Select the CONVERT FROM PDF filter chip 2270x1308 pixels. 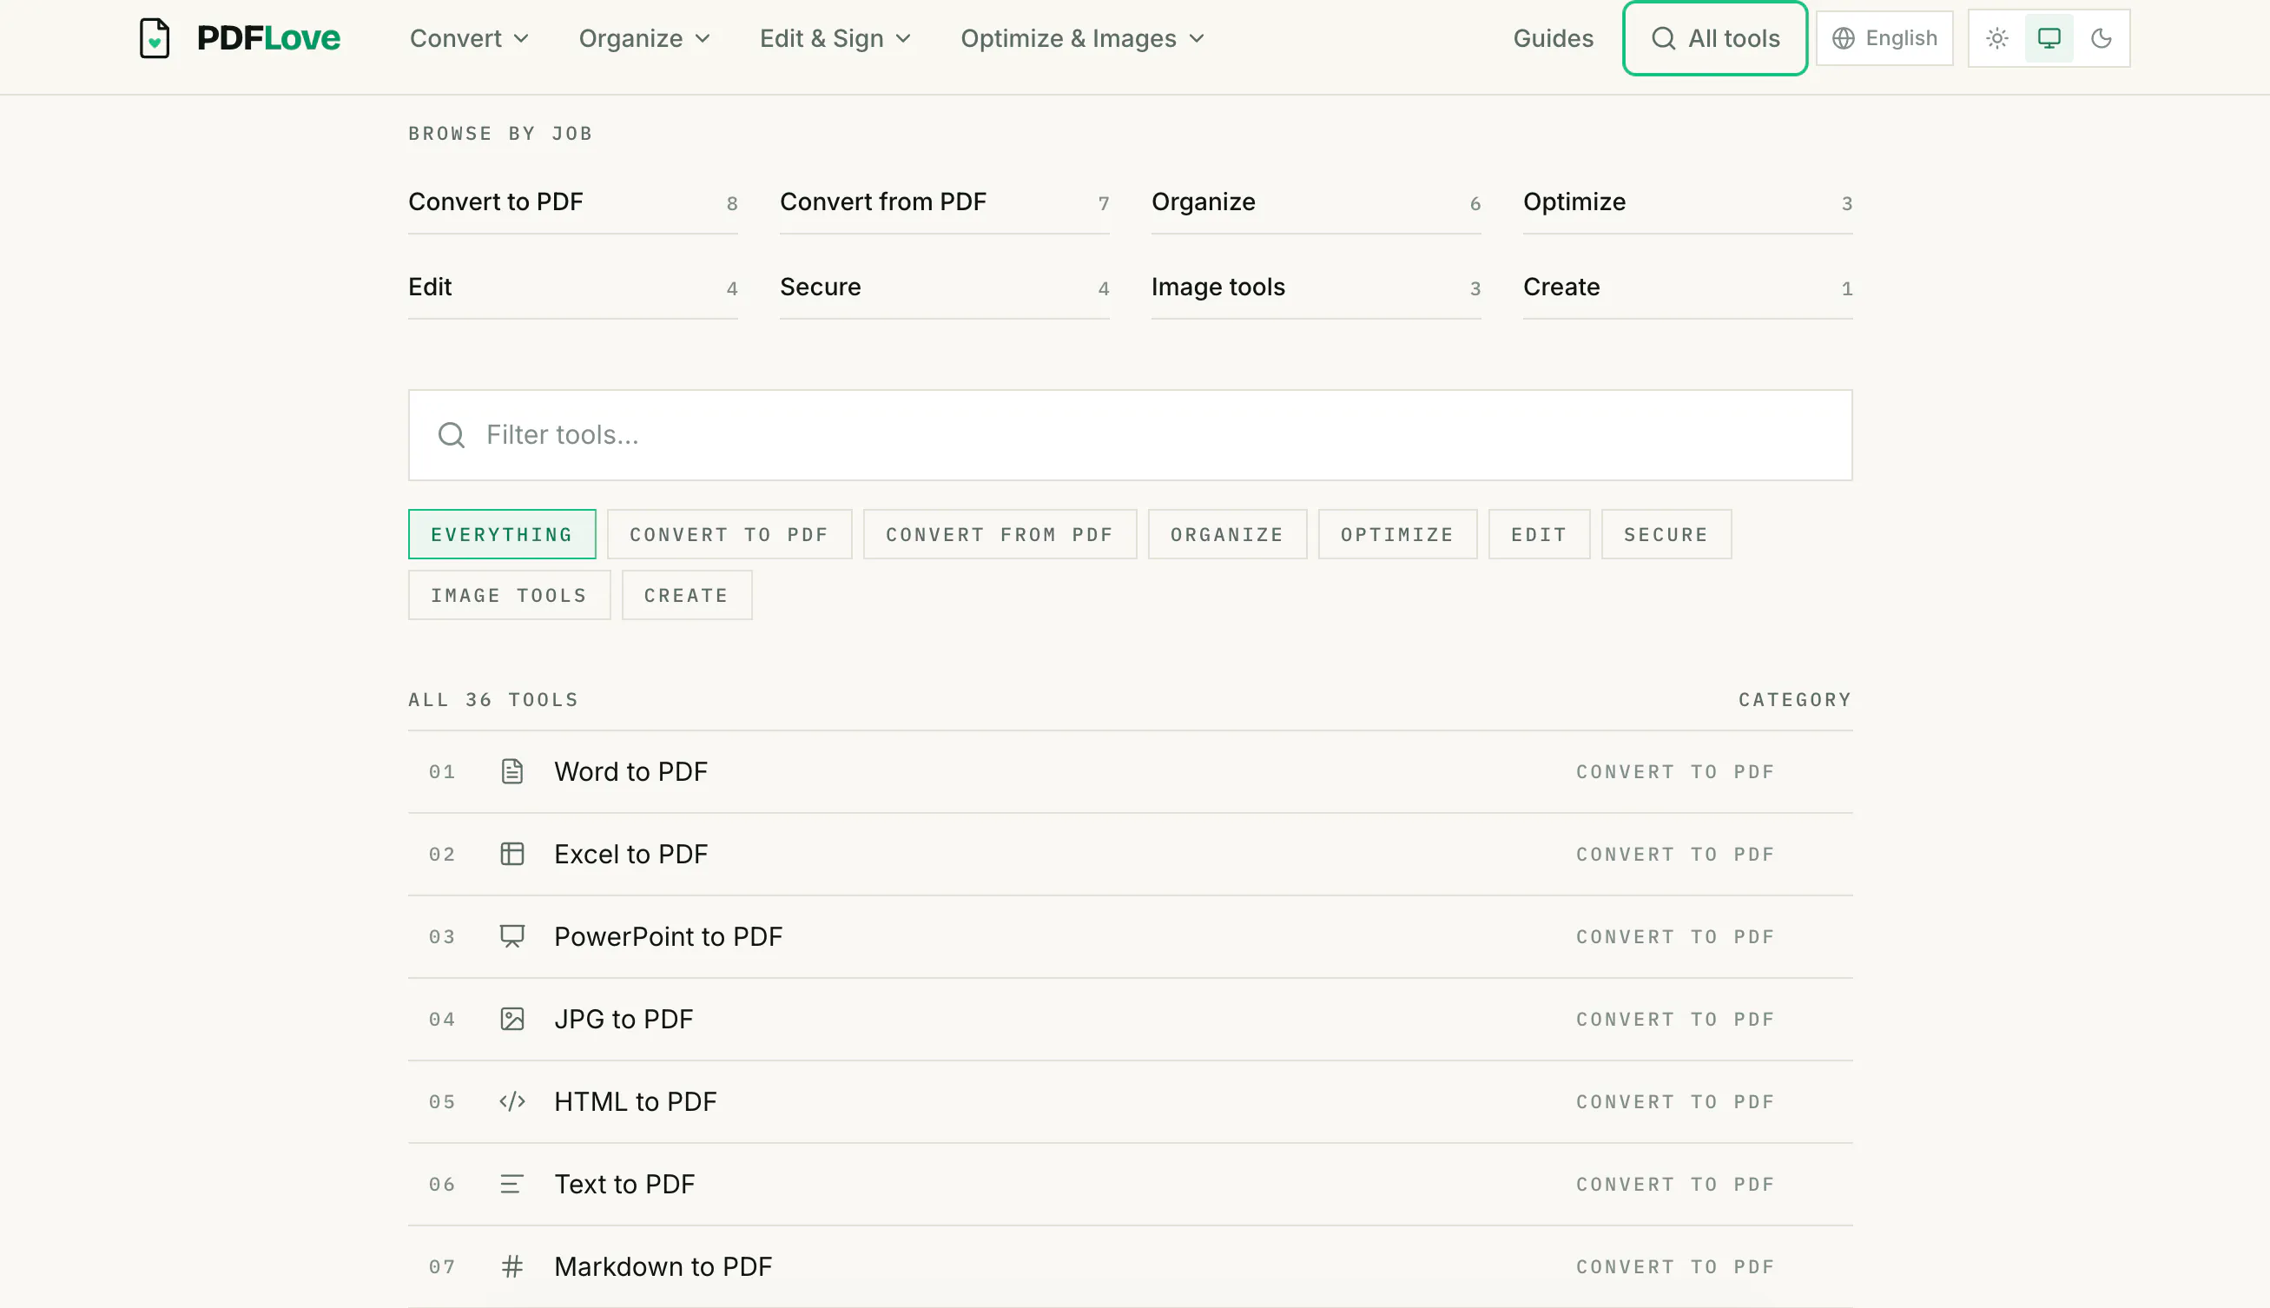pos(1000,534)
